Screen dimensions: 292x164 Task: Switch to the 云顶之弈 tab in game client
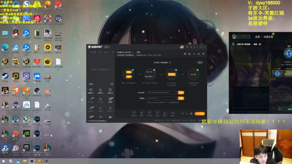[268, 37]
